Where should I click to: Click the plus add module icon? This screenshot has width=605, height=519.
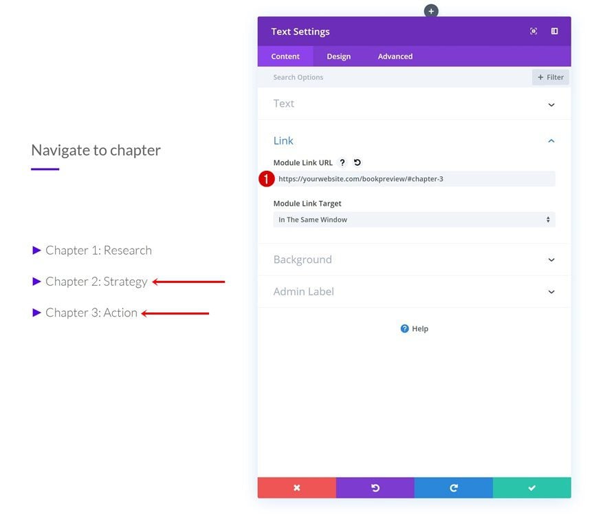431,11
